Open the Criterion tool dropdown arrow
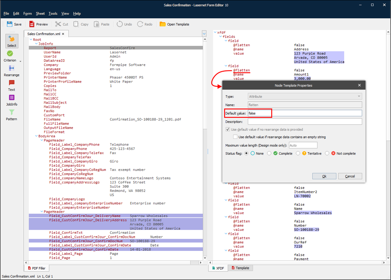This screenshot has height=280, width=391. pyautogui.click(x=20, y=61)
